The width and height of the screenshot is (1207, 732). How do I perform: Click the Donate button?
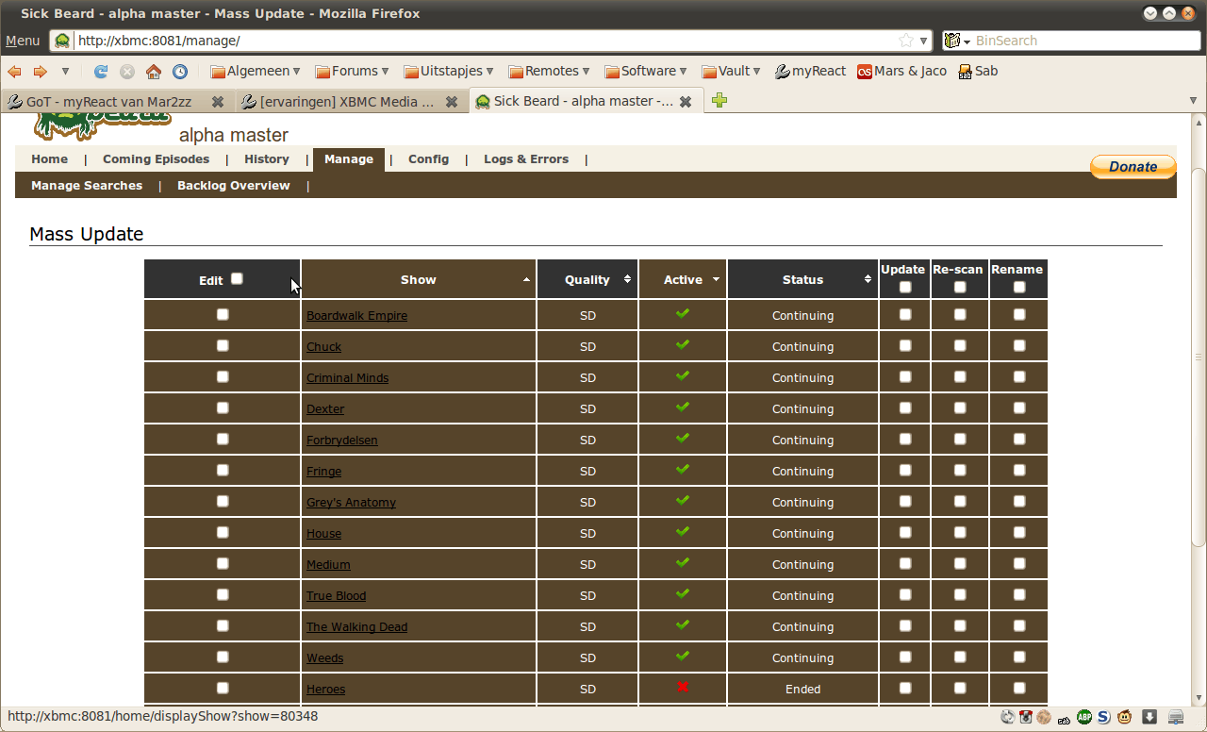pos(1133,167)
